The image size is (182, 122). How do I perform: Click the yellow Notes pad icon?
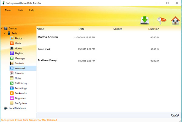pos(12,78)
